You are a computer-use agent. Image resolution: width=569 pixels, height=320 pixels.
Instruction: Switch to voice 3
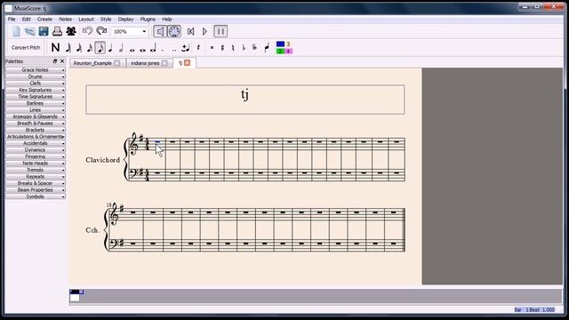288,44
